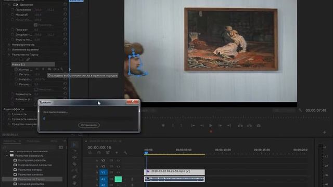Close the Tracking (Трекинг) dialog
This screenshot has height=187, width=333.
point(133,102)
